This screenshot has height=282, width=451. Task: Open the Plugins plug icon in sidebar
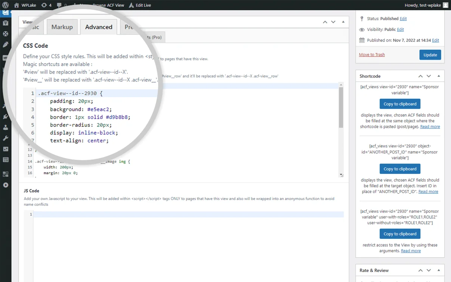point(6,117)
